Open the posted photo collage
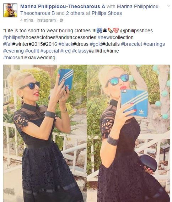 pos(87,133)
